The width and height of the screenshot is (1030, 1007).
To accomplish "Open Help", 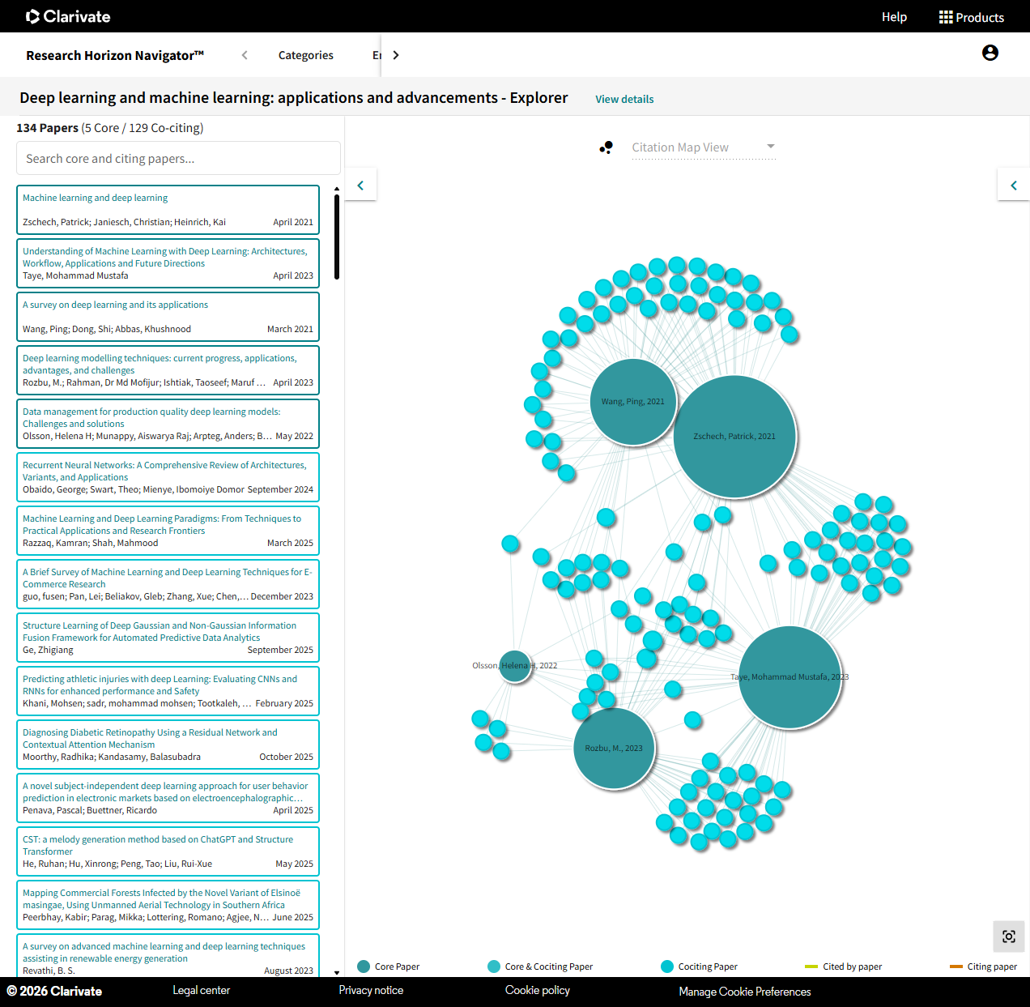I will [x=894, y=17].
